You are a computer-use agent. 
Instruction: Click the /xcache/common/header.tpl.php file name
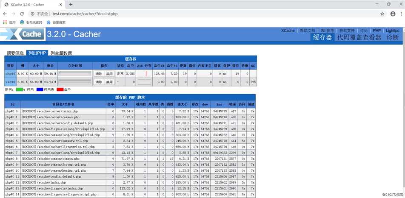(x=54, y=170)
